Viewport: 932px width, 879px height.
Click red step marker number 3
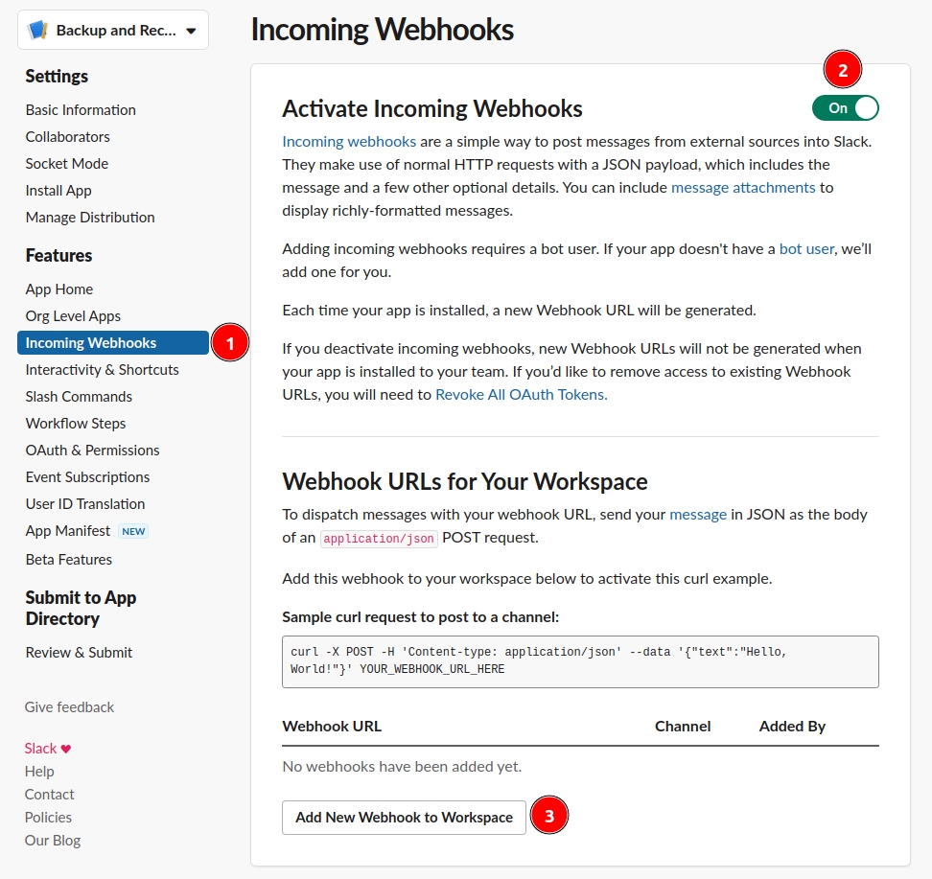(x=549, y=817)
